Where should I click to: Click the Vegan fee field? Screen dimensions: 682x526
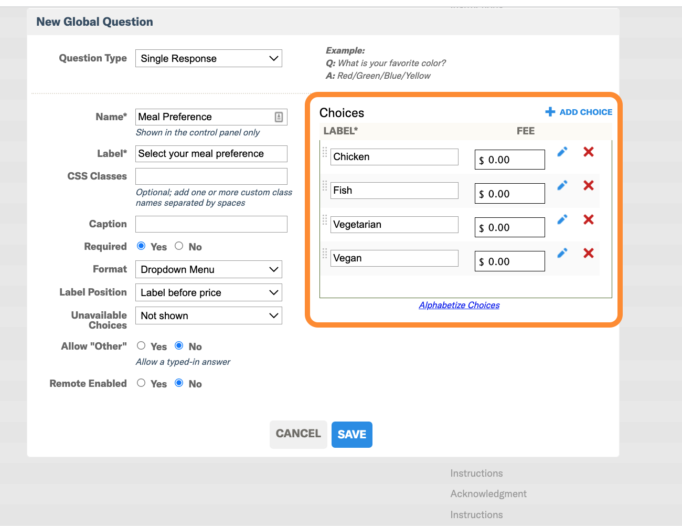(x=510, y=261)
